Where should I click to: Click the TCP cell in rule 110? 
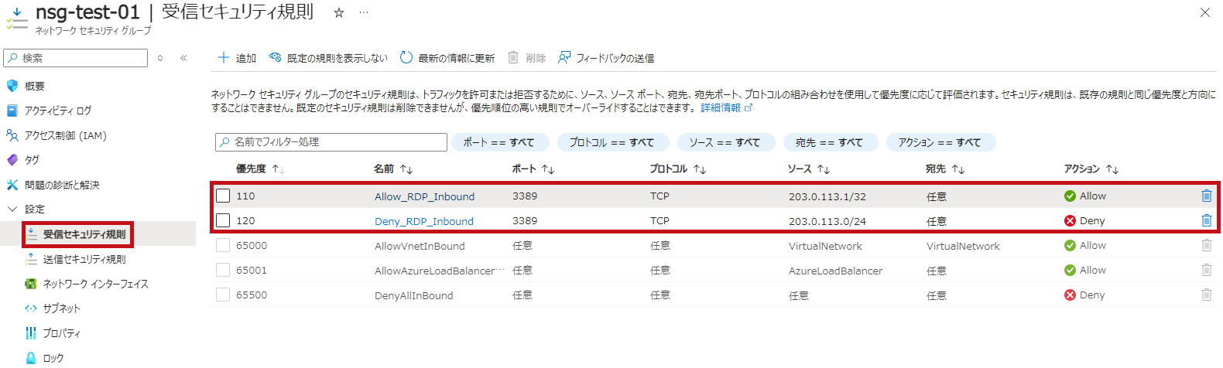pyautogui.click(x=659, y=196)
